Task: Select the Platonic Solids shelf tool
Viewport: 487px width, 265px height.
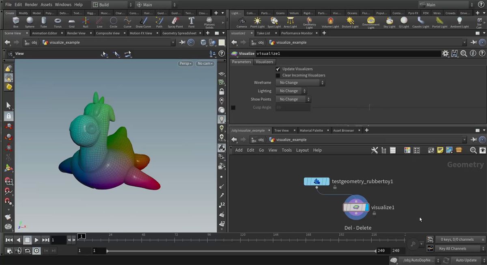Action: click(209, 22)
